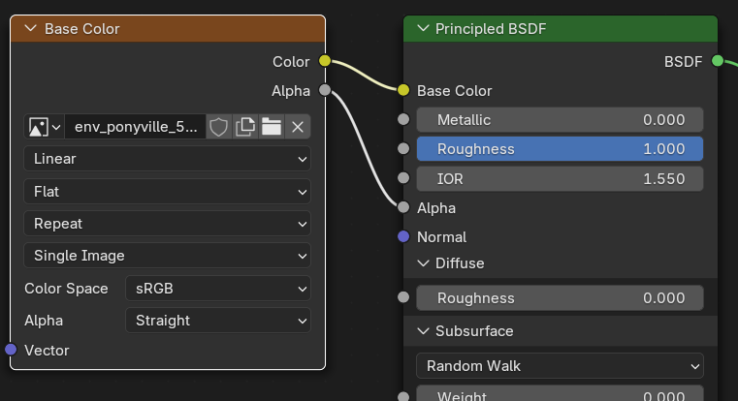
Task: Collapse the Base Color node
Action: 31,29
